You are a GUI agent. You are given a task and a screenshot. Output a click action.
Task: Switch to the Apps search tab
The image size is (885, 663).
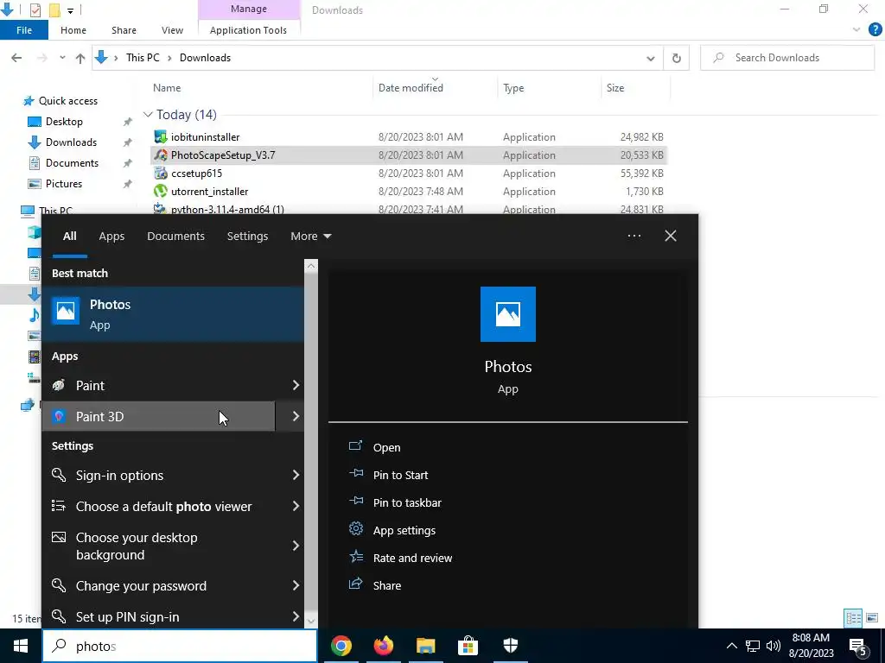pyautogui.click(x=111, y=237)
